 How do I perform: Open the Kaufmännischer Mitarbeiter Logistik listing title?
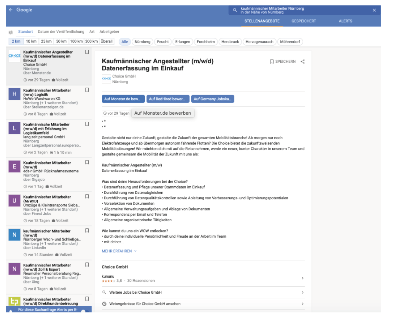click(x=47, y=92)
